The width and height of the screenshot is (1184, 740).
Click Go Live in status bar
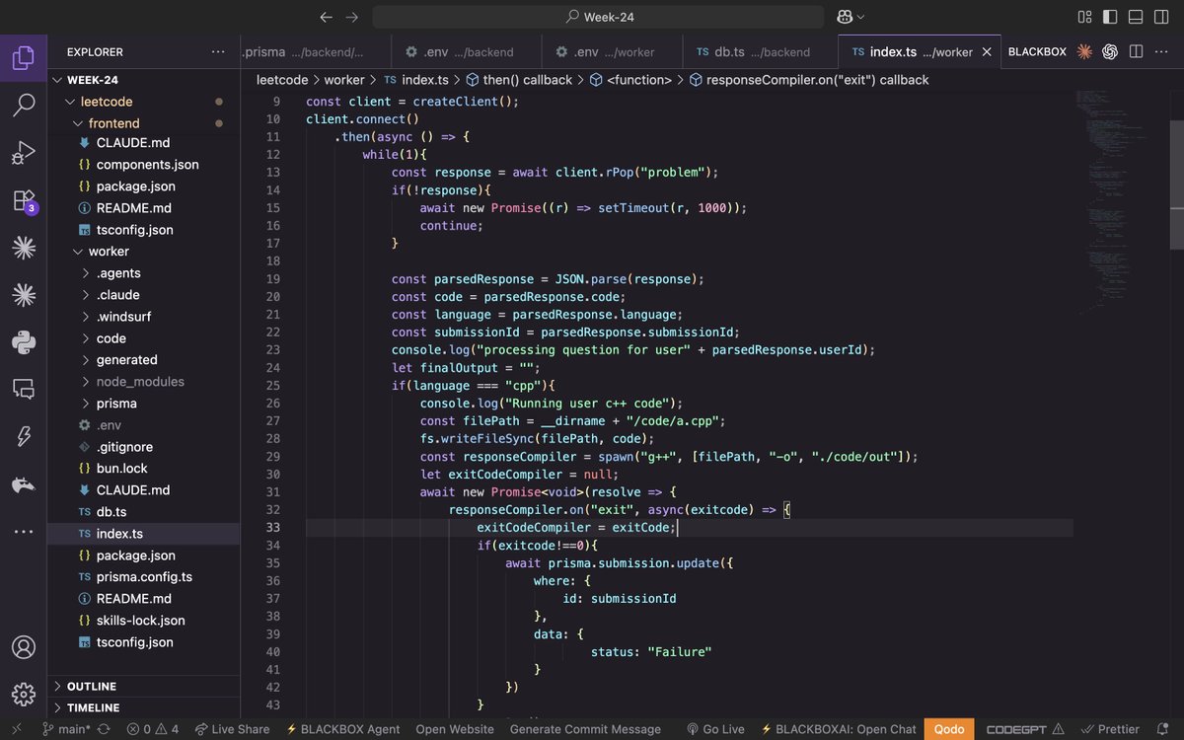point(715,729)
